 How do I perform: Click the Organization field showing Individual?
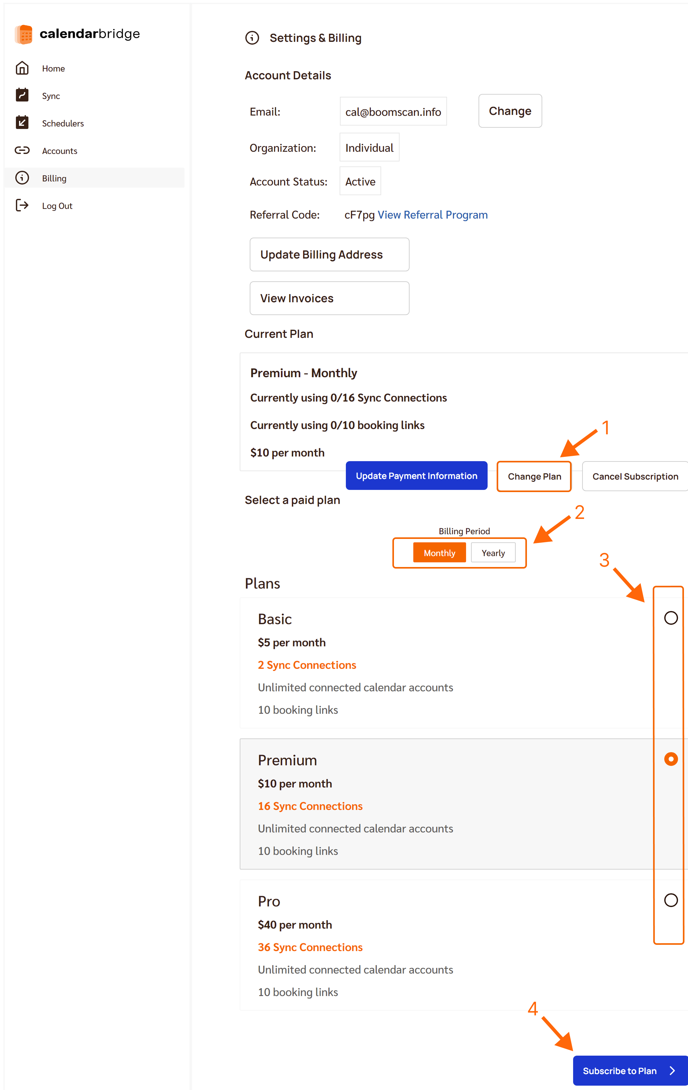369,148
